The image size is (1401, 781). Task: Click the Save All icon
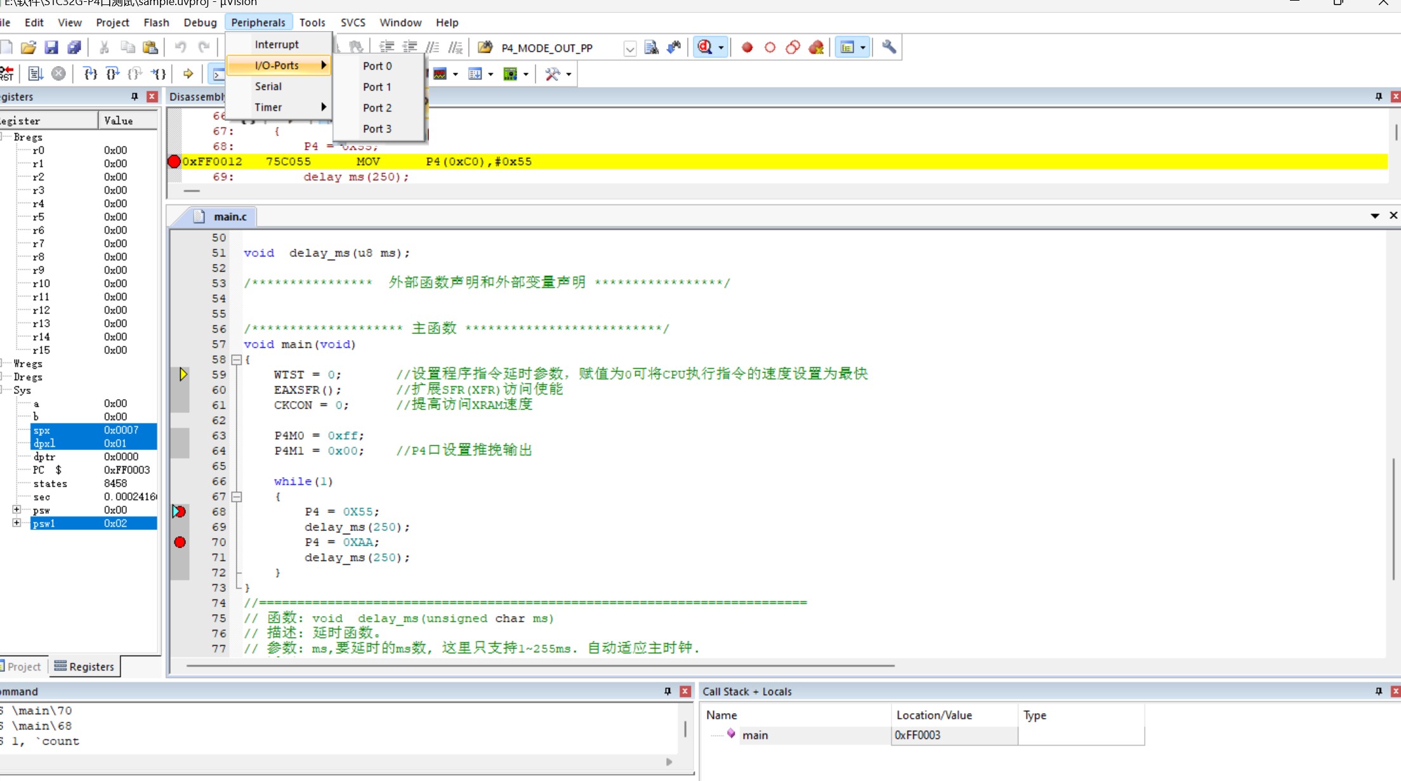pyautogui.click(x=74, y=48)
